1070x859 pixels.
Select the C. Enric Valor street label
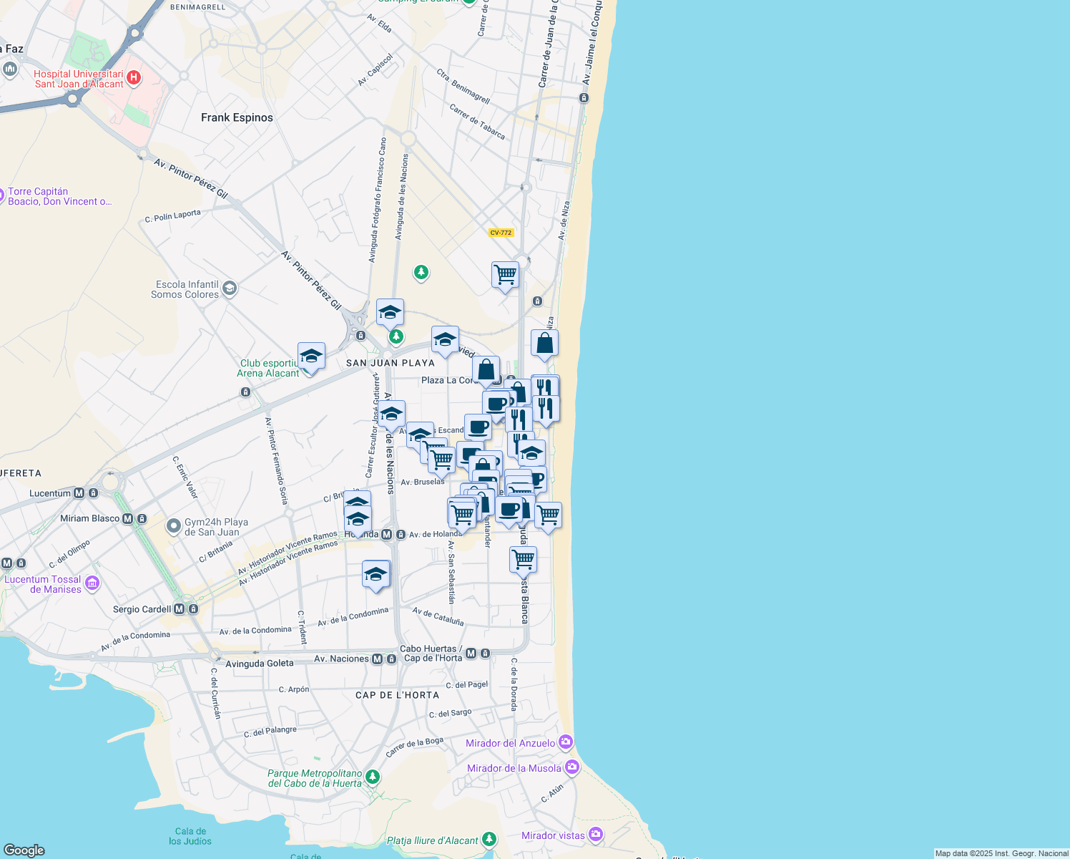(x=185, y=477)
